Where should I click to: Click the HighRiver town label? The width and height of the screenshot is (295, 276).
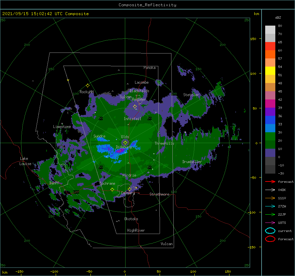pyautogui.click(x=136, y=230)
